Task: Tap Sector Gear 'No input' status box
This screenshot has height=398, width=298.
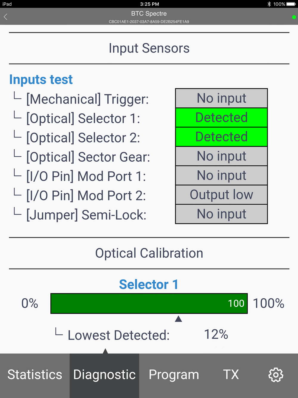Action: point(221,156)
